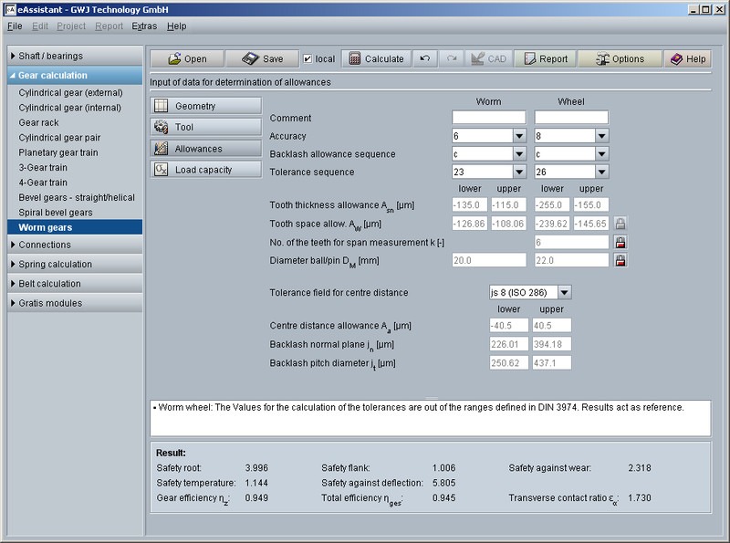The height and width of the screenshot is (543, 730).
Task: Open the Report button in the toolbar
Action: coord(544,58)
